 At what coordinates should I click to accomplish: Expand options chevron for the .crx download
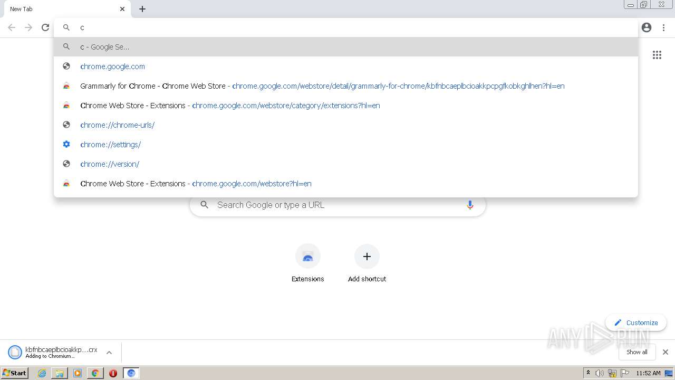point(109,353)
